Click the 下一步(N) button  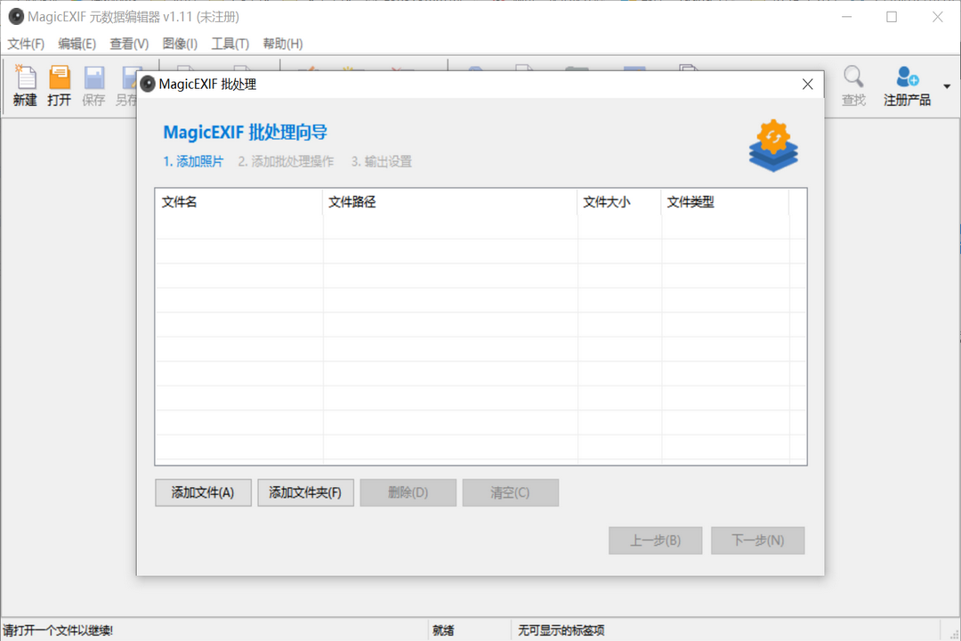757,540
